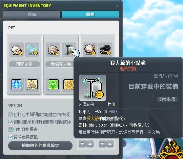Click the IV drip pet equipment slot
183x159 pixels.
(69, 50)
